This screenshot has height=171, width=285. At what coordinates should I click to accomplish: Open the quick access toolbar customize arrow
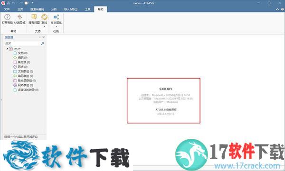(32, 3)
